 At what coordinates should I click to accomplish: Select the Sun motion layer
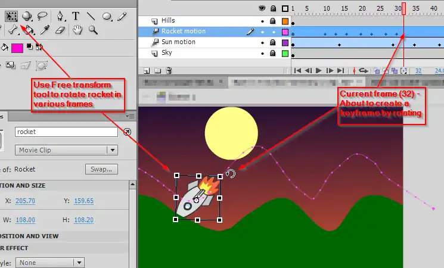click(187, 42)
